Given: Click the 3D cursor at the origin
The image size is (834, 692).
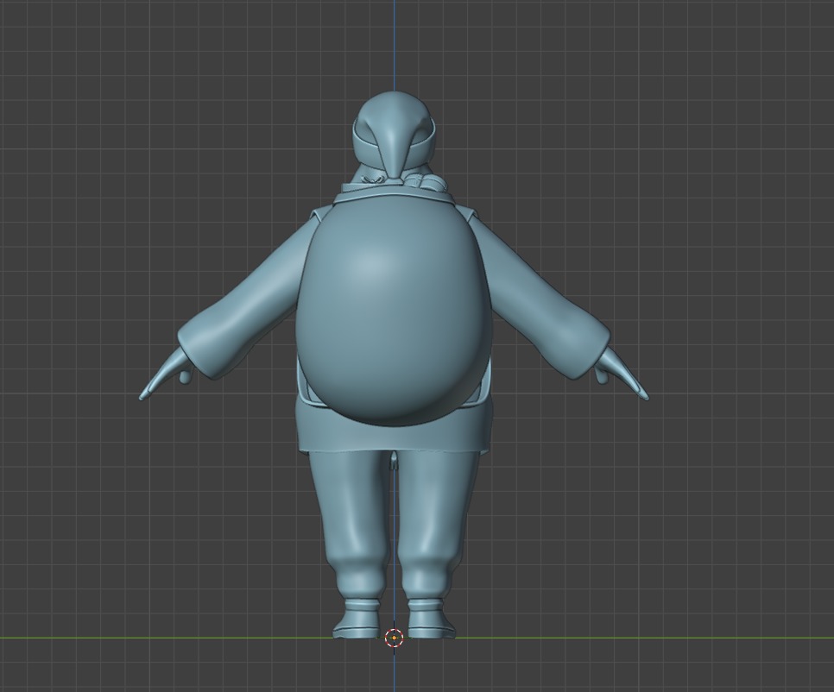Looking at the screenshot, I should 394,638.
